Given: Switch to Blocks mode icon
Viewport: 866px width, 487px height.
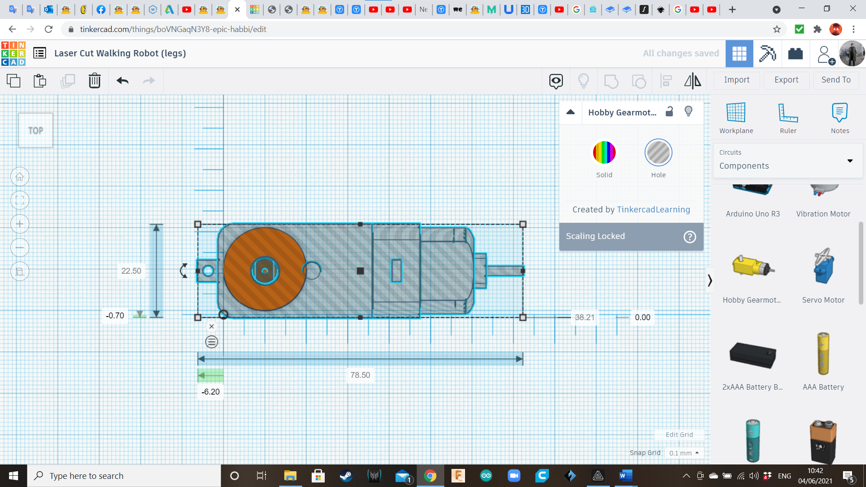Looking at the screenshot, I should pos(767,54).
